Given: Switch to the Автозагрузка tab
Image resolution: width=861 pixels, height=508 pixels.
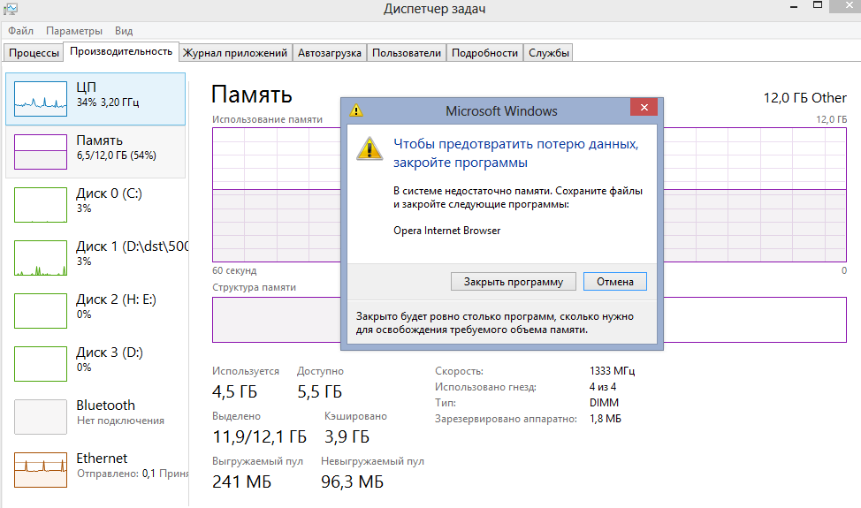Looking at the screenshot, I should tap(330, 53).
